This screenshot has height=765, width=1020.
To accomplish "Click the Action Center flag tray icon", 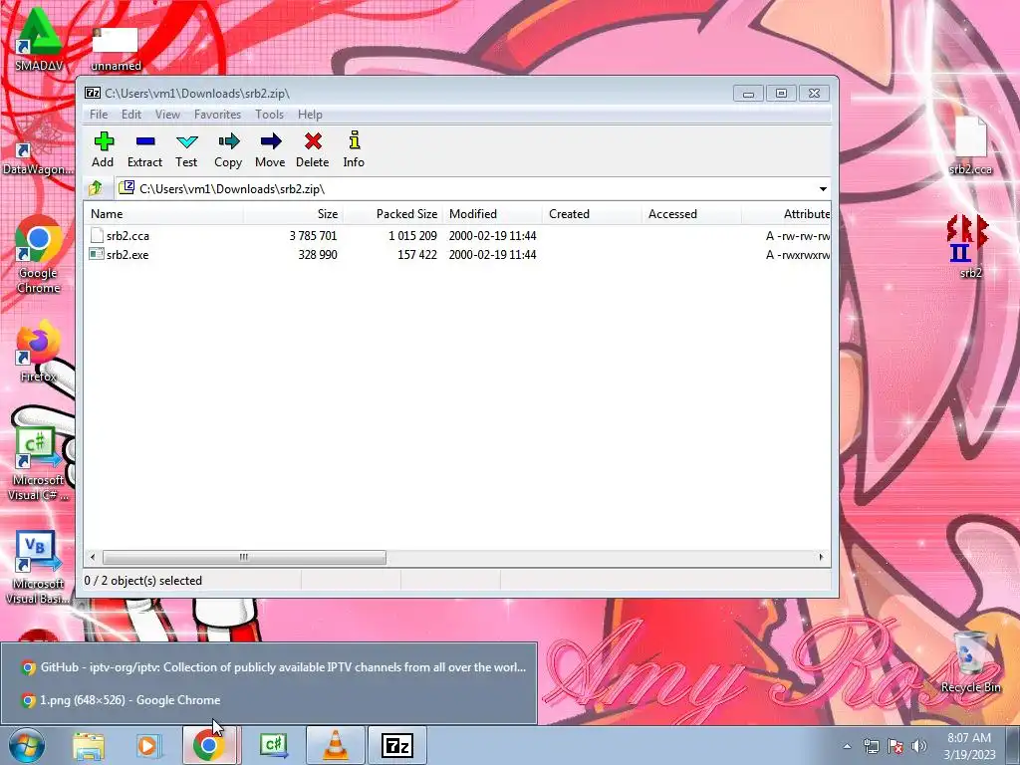I will click(895, 746).
